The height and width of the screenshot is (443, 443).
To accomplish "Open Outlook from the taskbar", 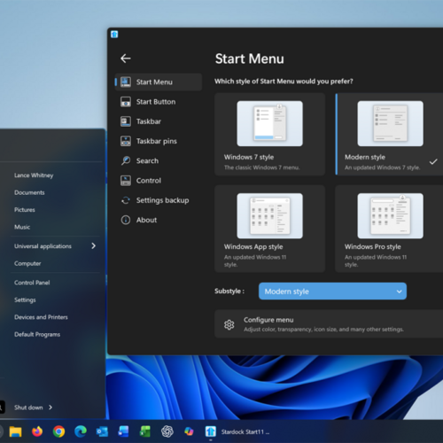I will (x=102, y=431).
